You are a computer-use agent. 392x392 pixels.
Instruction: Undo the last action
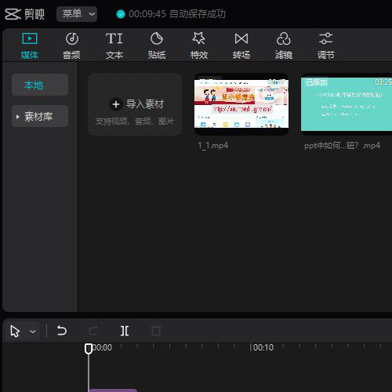coord(62,331)
